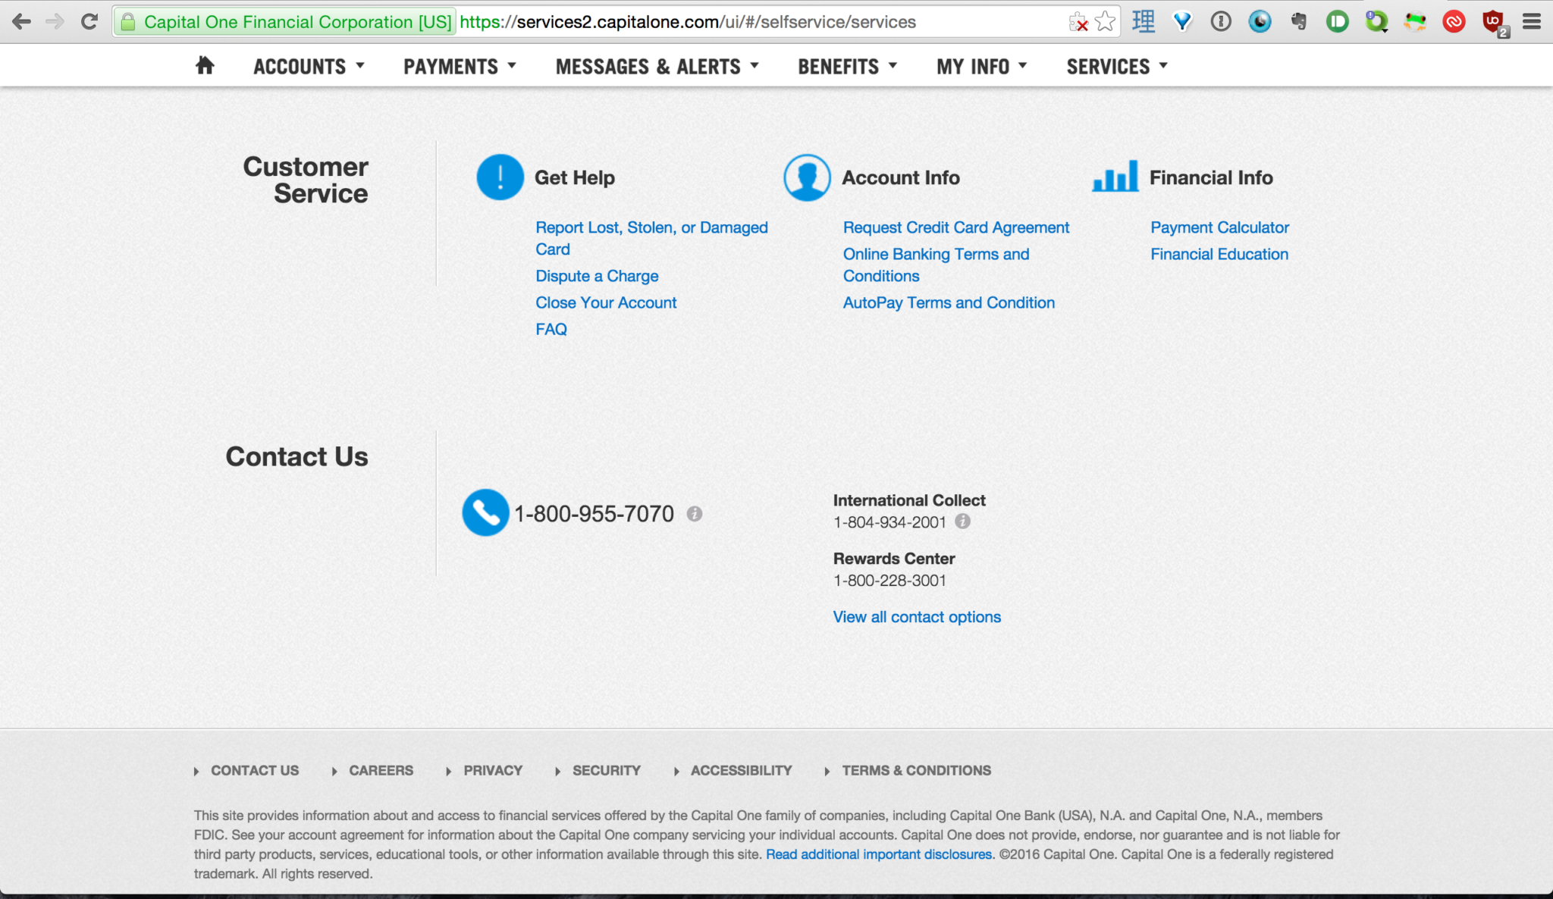Click the bookmark star in the address bar
Image resolution: width=1553 pixels, height=899 pixels.
[1104, 21]
